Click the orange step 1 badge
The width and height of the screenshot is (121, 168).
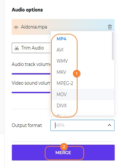tap(77, 73)
